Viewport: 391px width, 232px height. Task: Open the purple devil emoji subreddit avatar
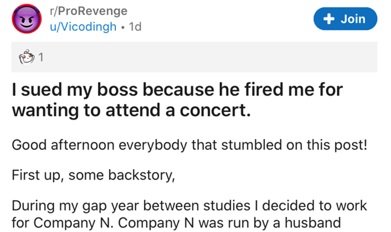[x=27, y=19]
